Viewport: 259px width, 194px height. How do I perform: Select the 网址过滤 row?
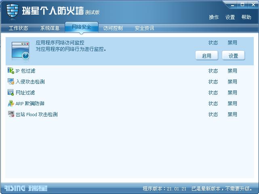point(130,93)
